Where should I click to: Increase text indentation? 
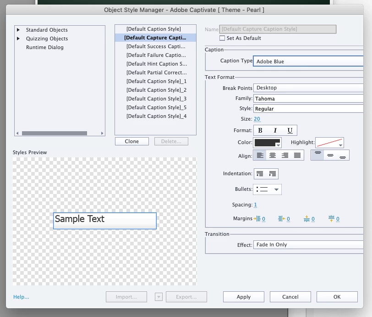pyautogui.click(x=272, y=174)
